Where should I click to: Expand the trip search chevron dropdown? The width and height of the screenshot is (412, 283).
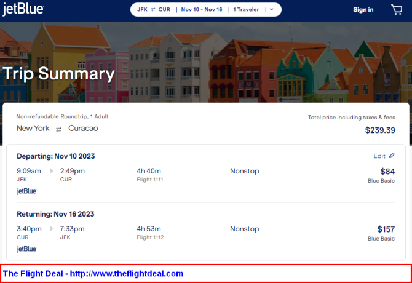(x=272, y=9)
